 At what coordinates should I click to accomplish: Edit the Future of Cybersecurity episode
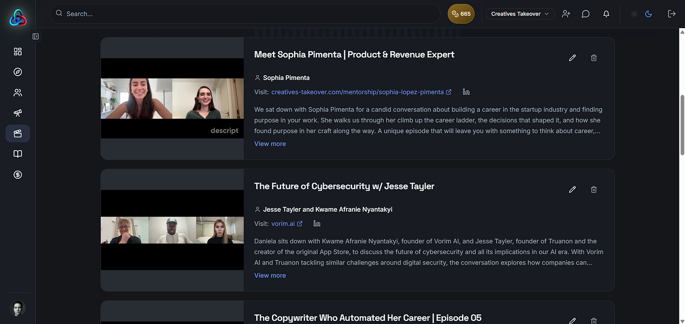click(573, 190)
